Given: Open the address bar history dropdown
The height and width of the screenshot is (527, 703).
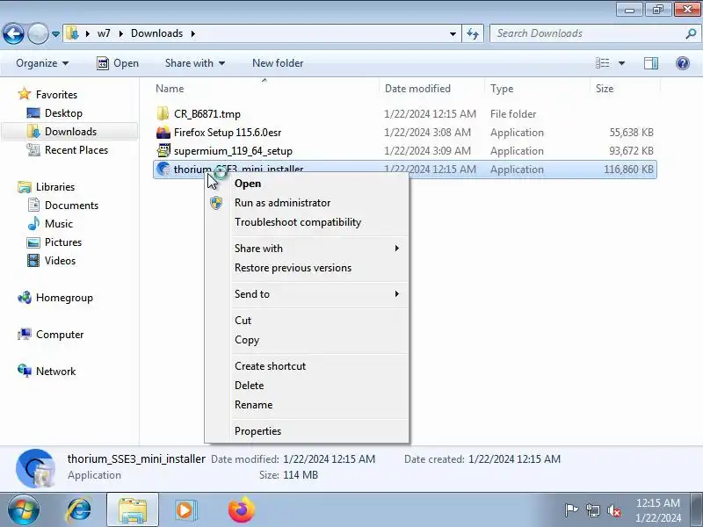Looking at the screenshot, I should (x=453, y=33).
